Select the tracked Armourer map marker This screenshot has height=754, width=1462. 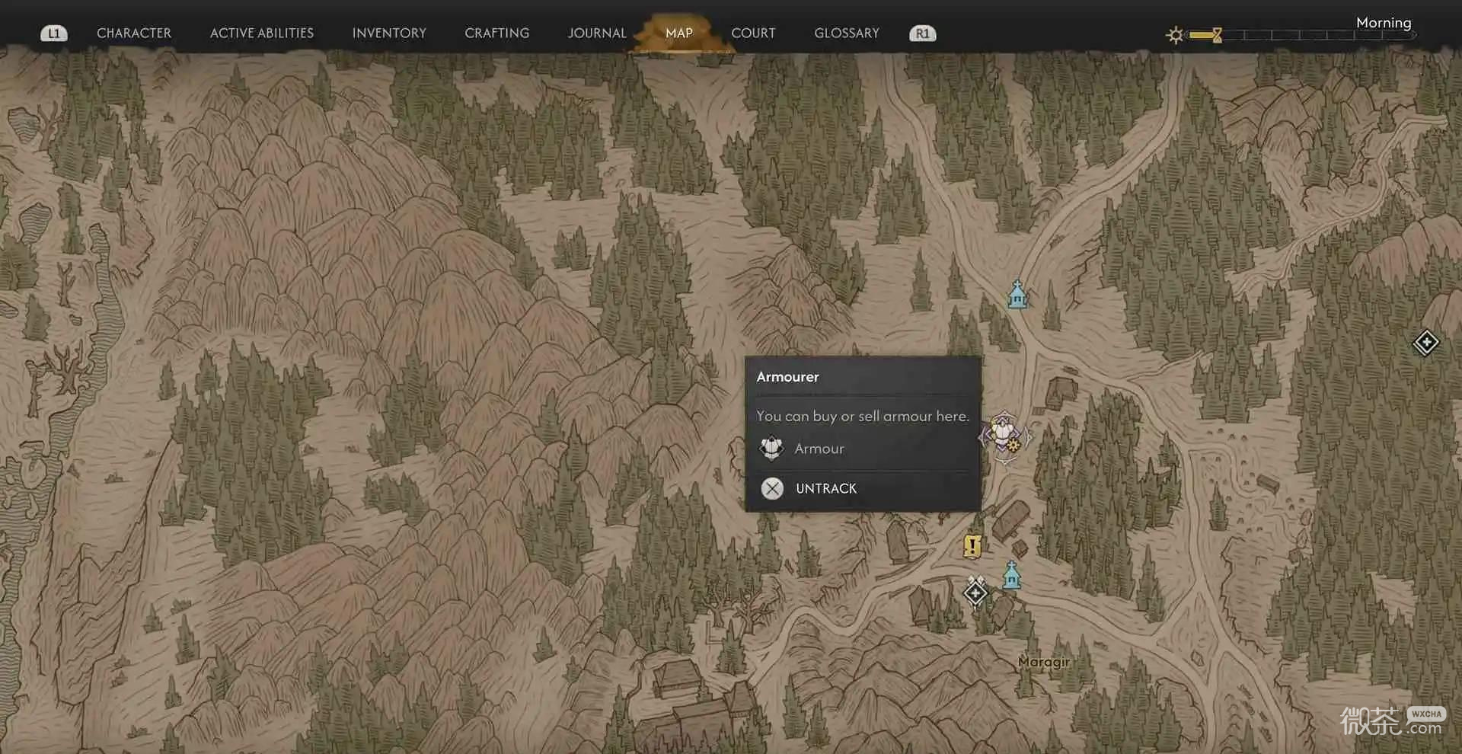point(1005,436)
